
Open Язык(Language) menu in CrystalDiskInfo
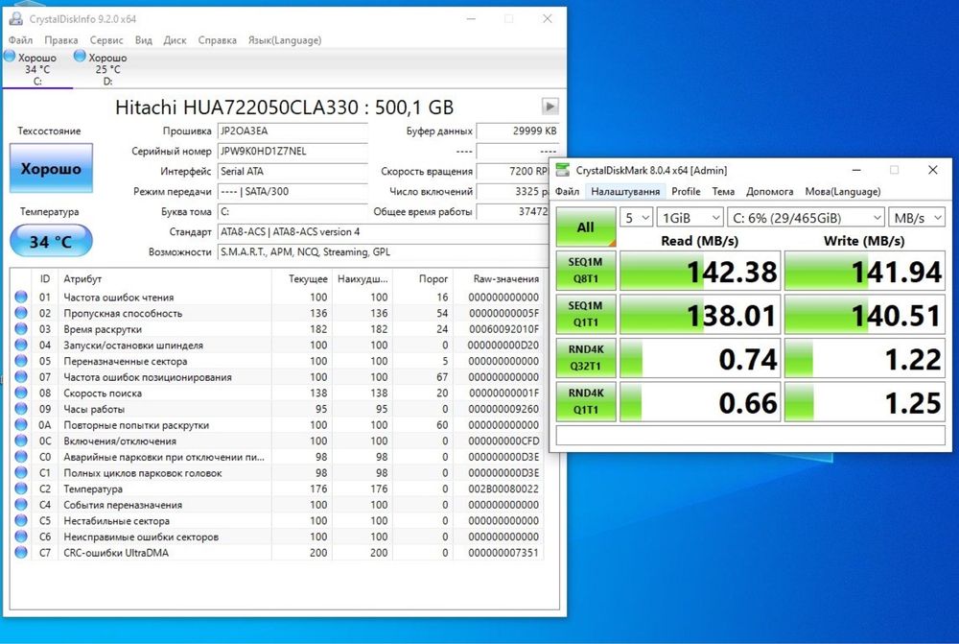pyautogui.click(x=285, y=39)
